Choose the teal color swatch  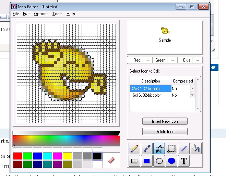[47, 164]
